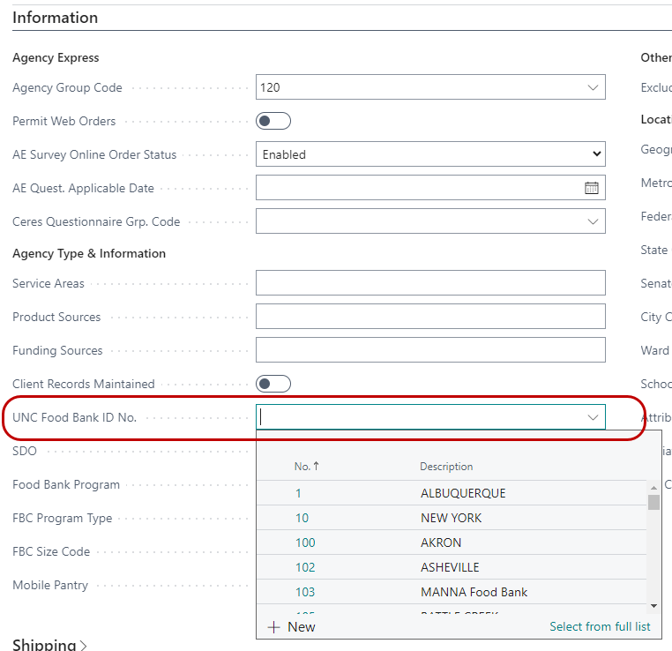Screen dimensions: 672x651
Task: Toggle the Permit Web Orders switch
Action: pyautogui.click(x=273, y=121)
